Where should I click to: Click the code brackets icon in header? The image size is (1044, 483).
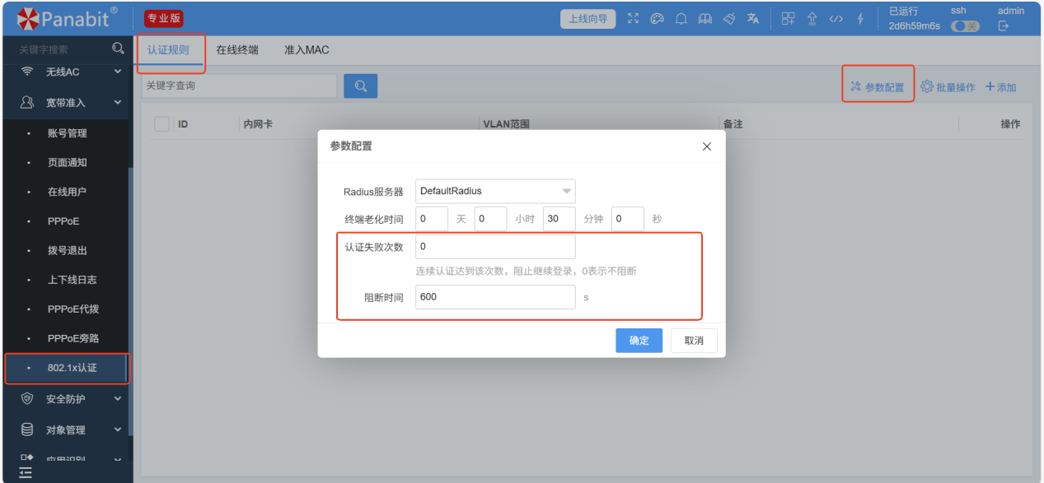point(836,19)
